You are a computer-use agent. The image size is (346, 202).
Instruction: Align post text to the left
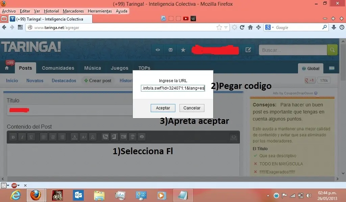(44, 137)
